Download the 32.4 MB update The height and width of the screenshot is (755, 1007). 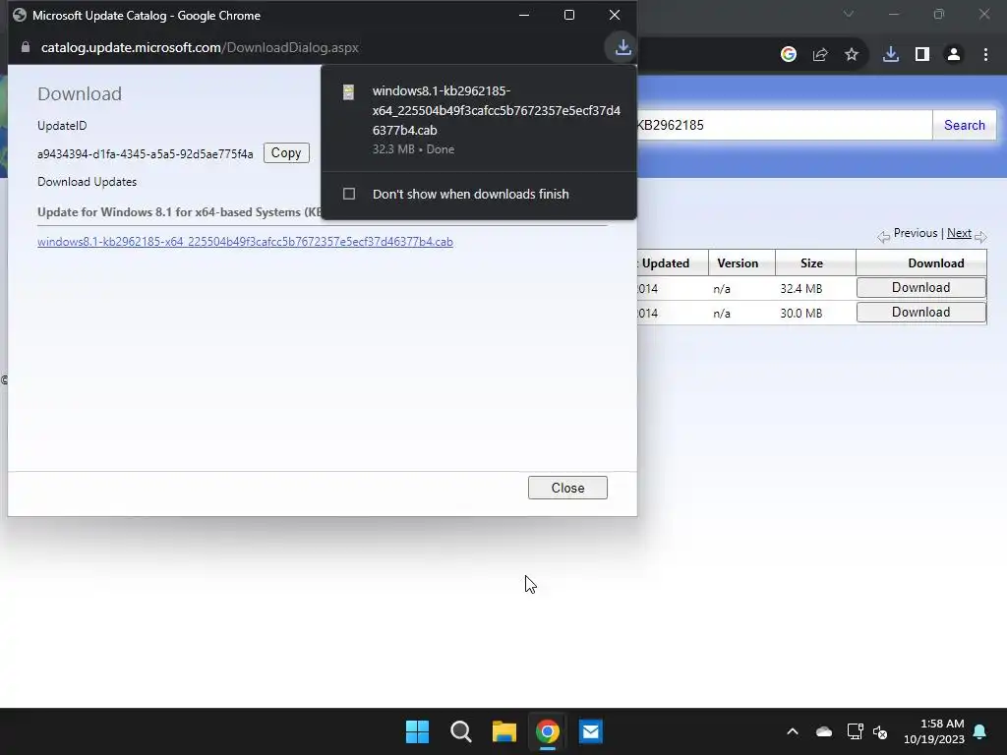[x=920, y=288]
